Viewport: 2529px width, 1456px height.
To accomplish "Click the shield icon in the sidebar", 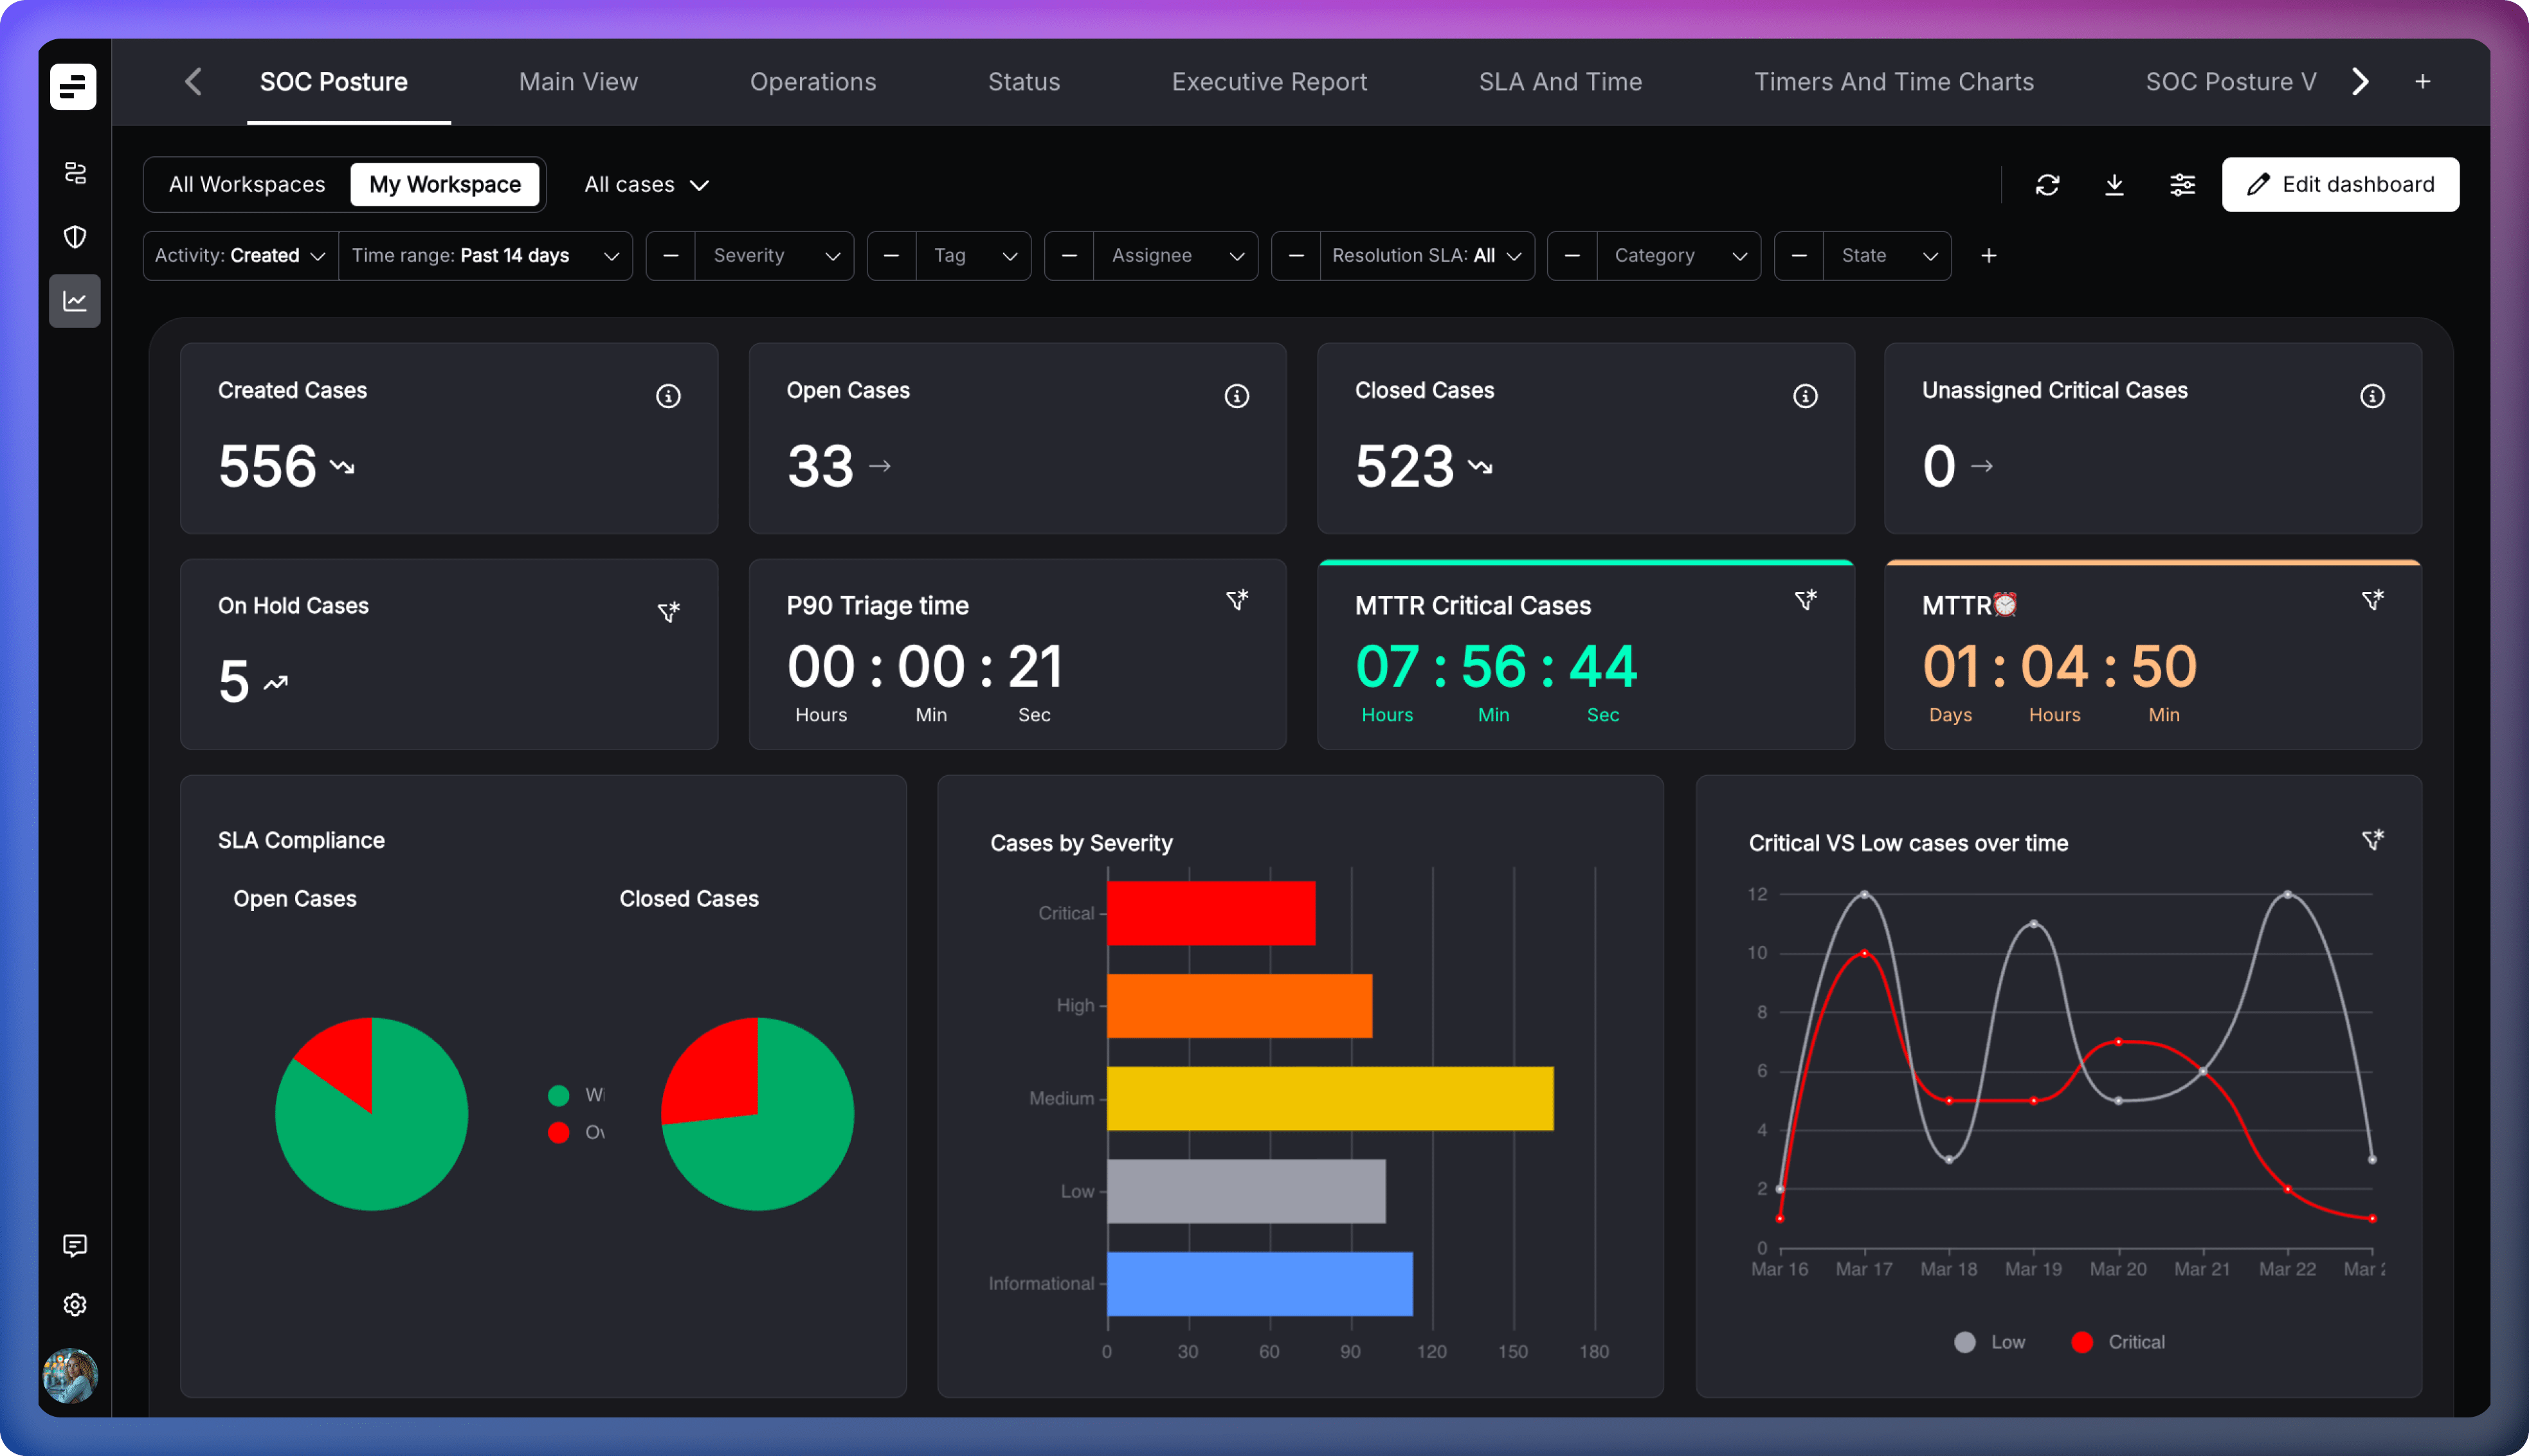I will point(75,237).
